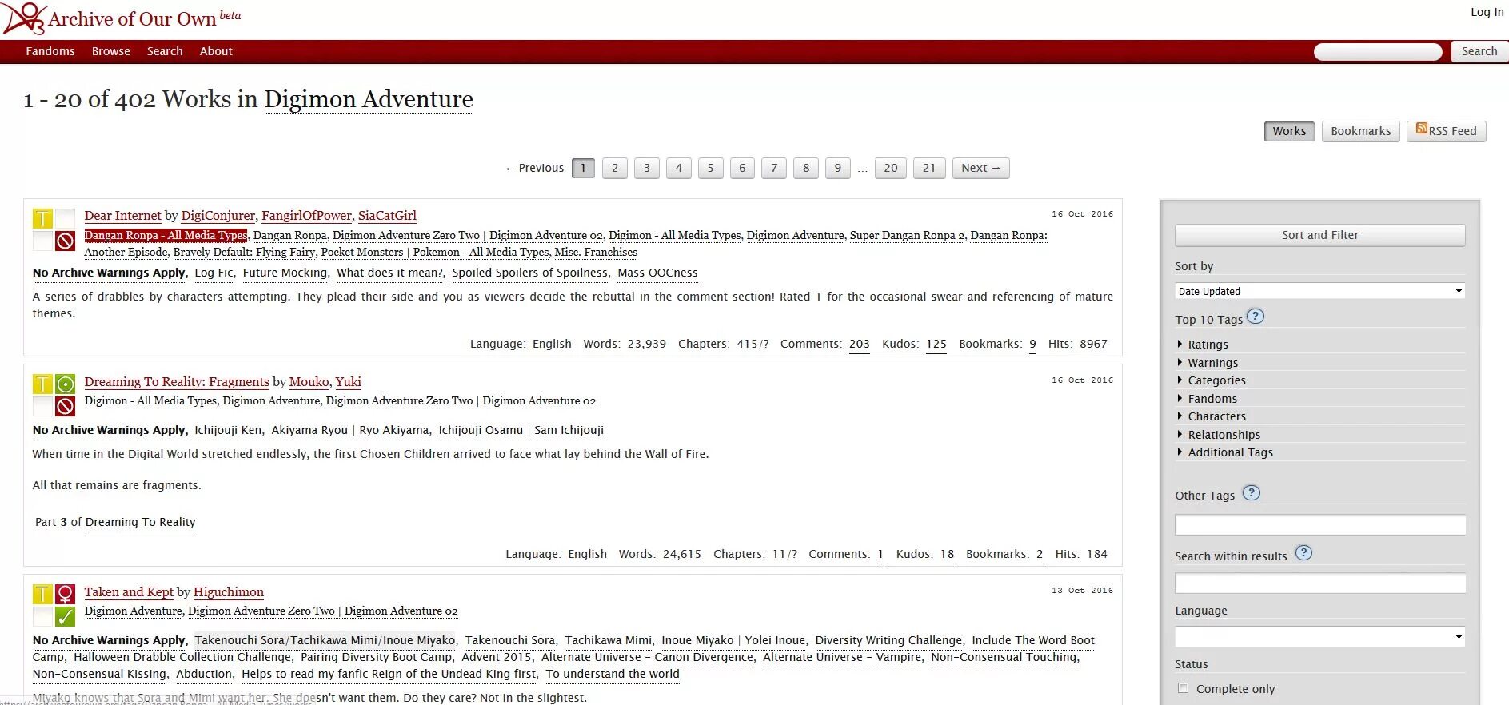Image resolution: width=1509 pixels, height=705 pixels.
Task: Click the no-warnings icon for Dear Internet
Action: (65, 241)
